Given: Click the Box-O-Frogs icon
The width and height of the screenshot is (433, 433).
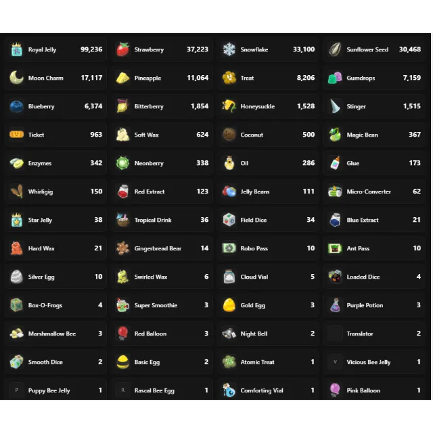Looking at the screenshot, I should tap(16, 305).
